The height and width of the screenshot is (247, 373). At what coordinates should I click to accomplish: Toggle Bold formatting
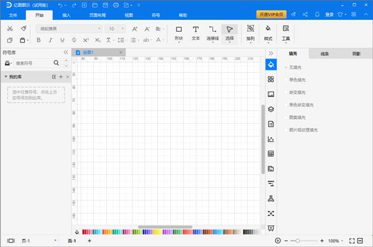coord(39,40)
